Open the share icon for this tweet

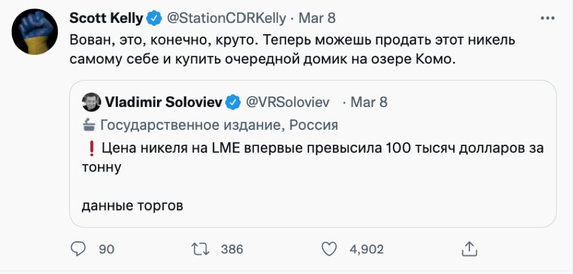tap(469, 249)
